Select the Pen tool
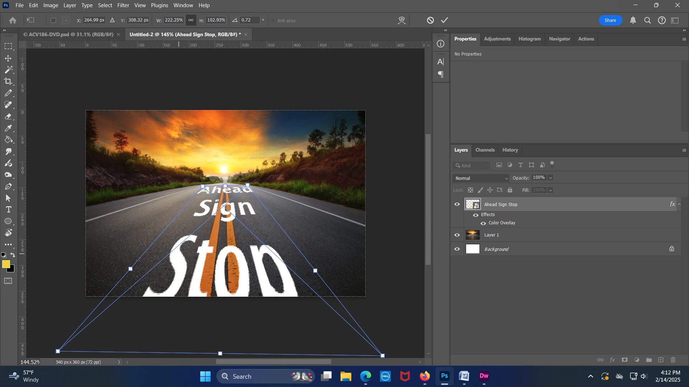 [x=8, y=187]
